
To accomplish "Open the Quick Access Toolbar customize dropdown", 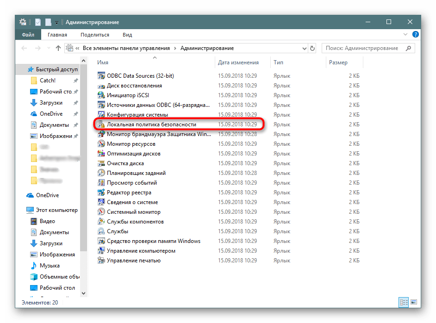I will coord(56,22).
